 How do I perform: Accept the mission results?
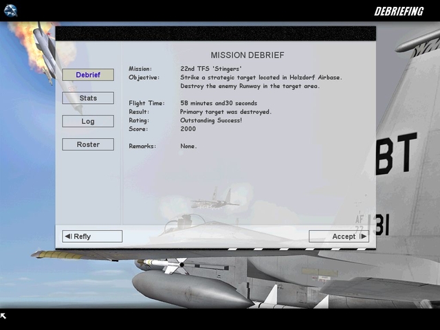pyautogui.click(x=339, y=236)
